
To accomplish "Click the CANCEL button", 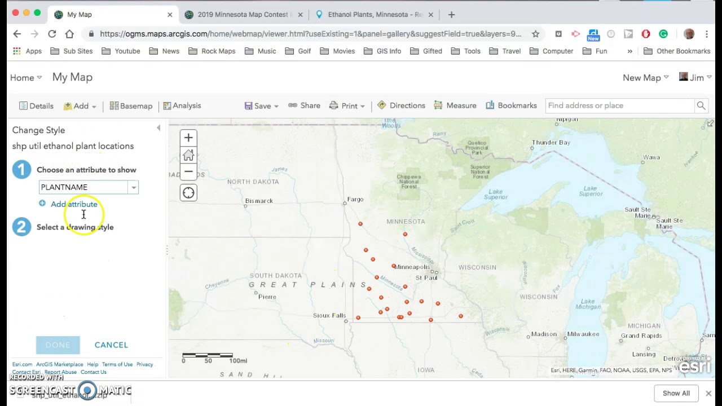I will pyautogui.click(x=111, y=345).
